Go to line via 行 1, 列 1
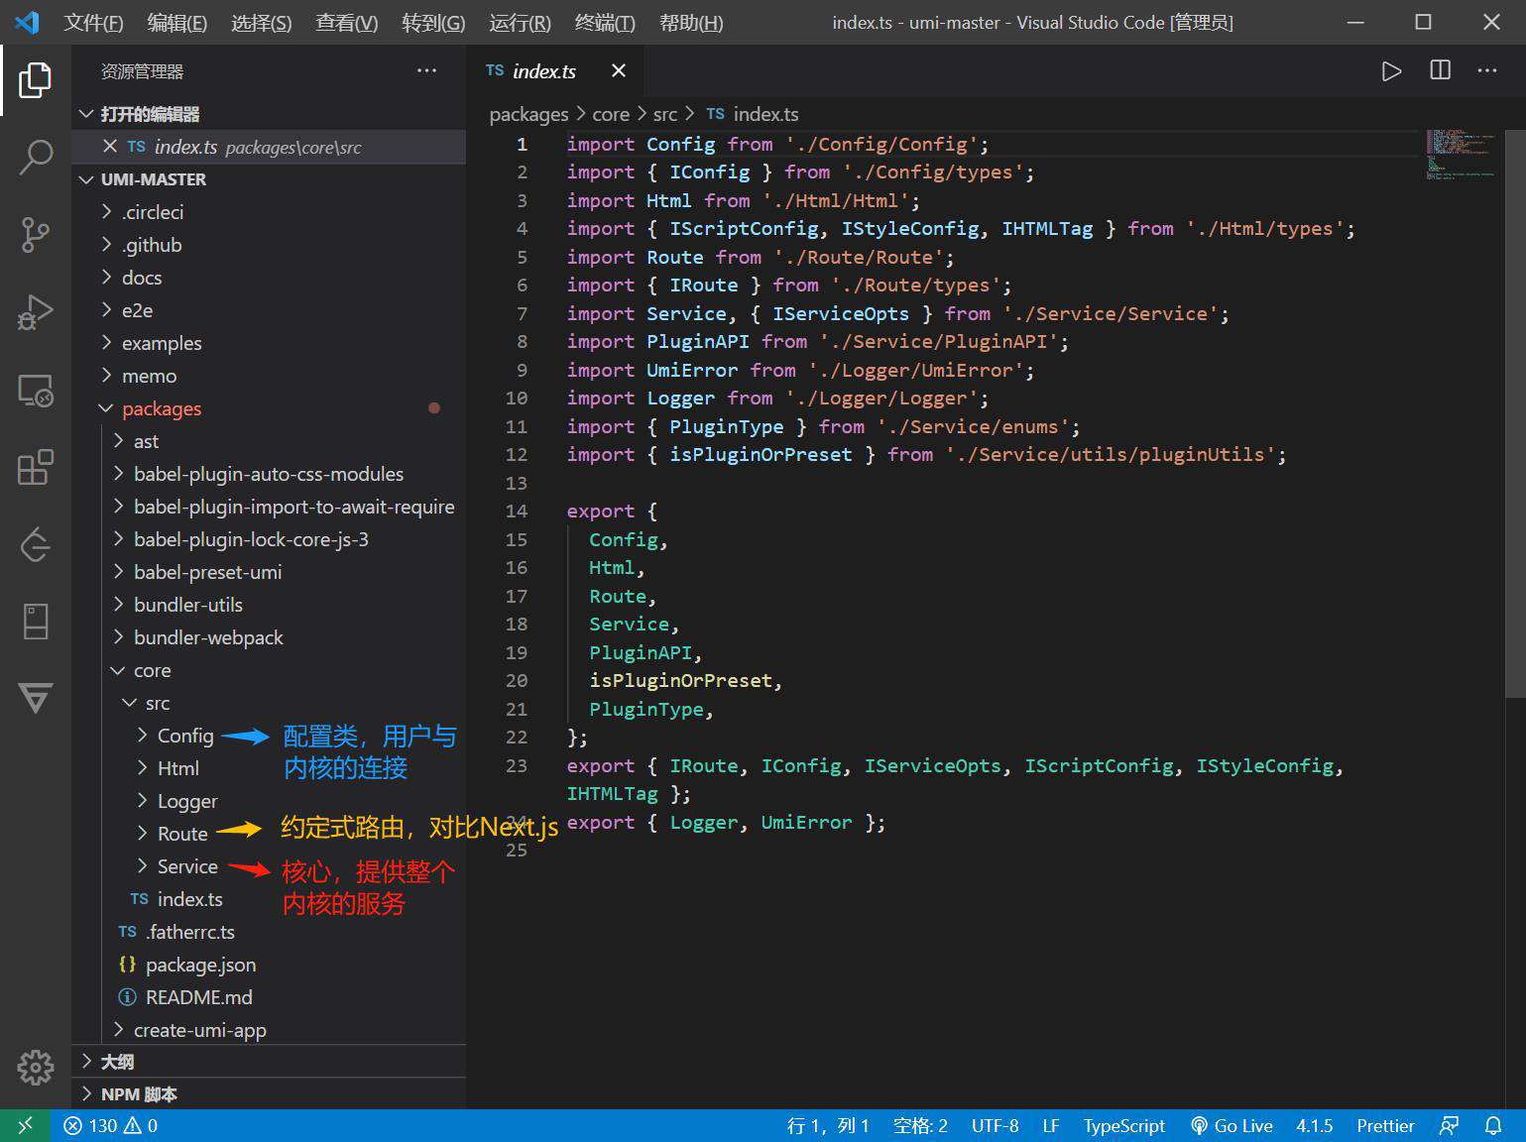Image resolution: width=1526 pixels, height=1142 pixels. point(828,1125)
